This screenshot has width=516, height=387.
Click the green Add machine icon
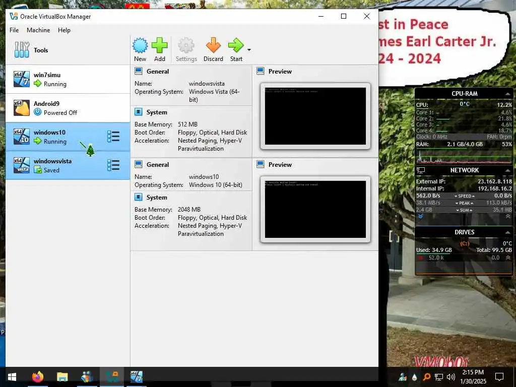(160, 46)
